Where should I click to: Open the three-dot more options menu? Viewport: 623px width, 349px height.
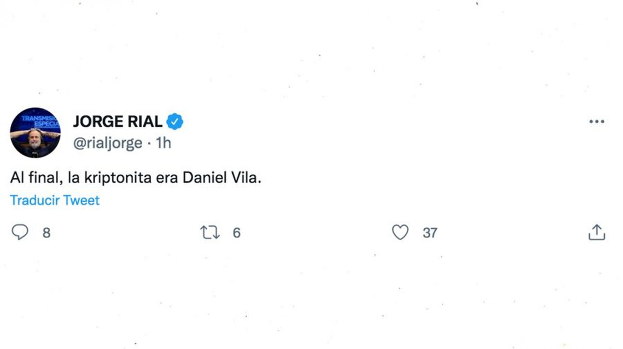[x=597, y=122]
